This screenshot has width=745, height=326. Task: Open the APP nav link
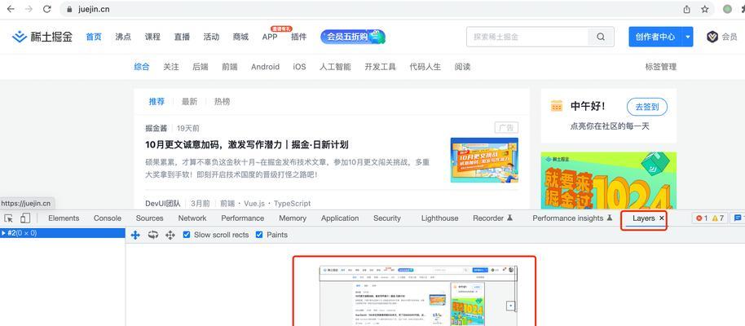tap(270, 37)
